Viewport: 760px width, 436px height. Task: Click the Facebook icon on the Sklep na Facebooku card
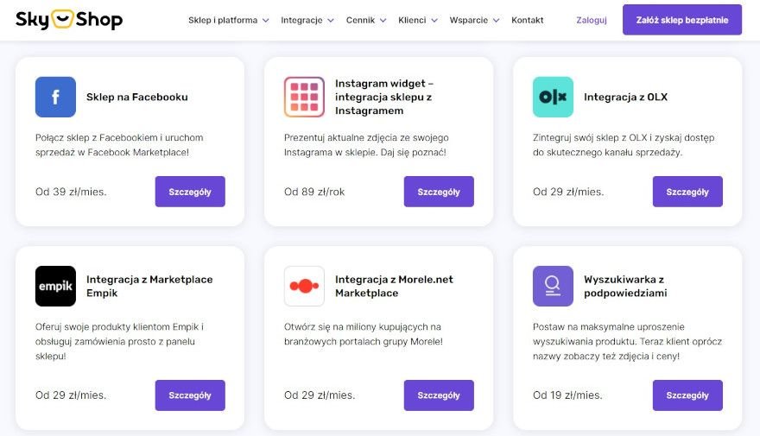pos(56,97)
